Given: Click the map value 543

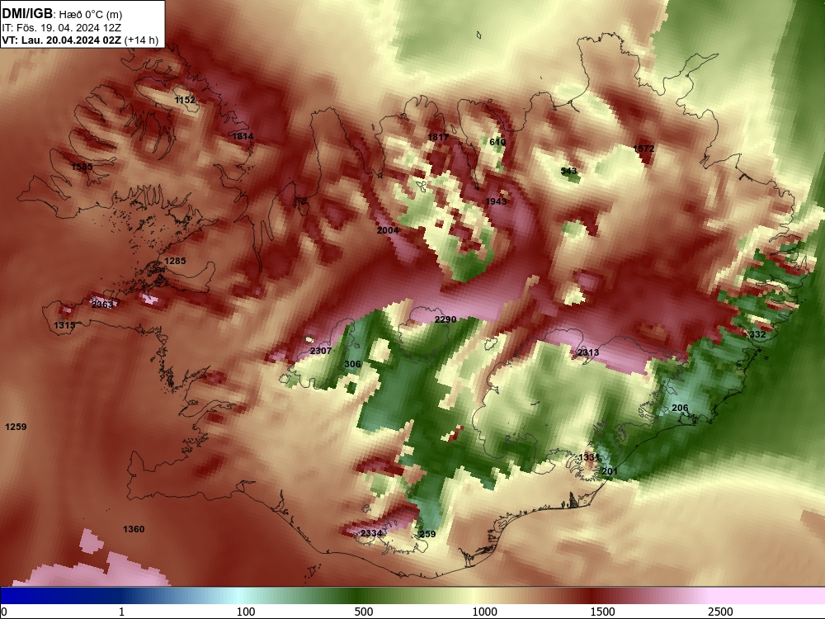Looking at the screenshot, I should (x=568, y=171).
